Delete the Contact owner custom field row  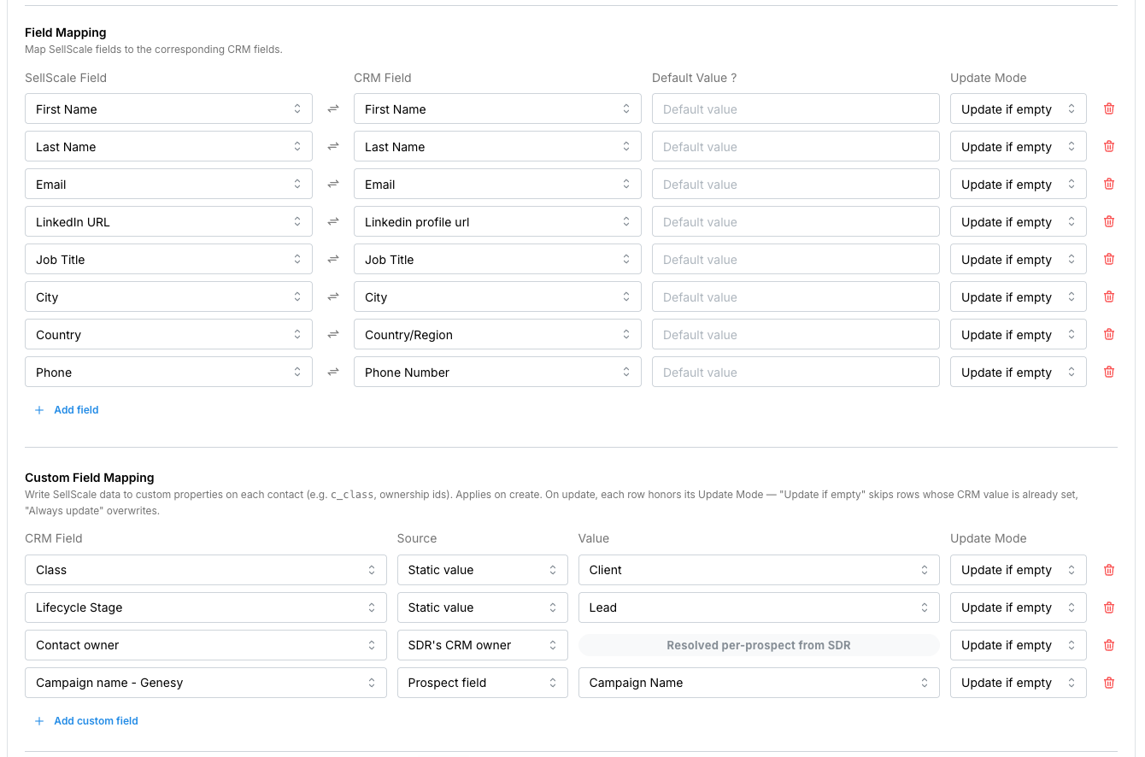click(1109, 645)
